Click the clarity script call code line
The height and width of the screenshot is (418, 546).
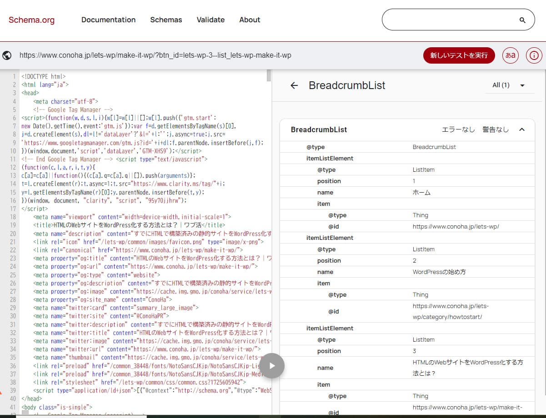click(x=104, y=200)
